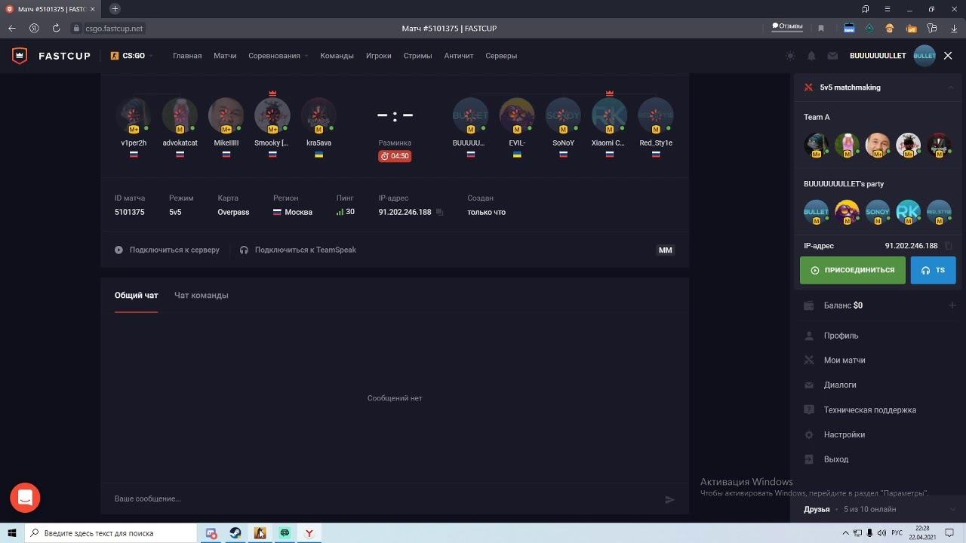Click the send message arrow icon

coord(669,499)
